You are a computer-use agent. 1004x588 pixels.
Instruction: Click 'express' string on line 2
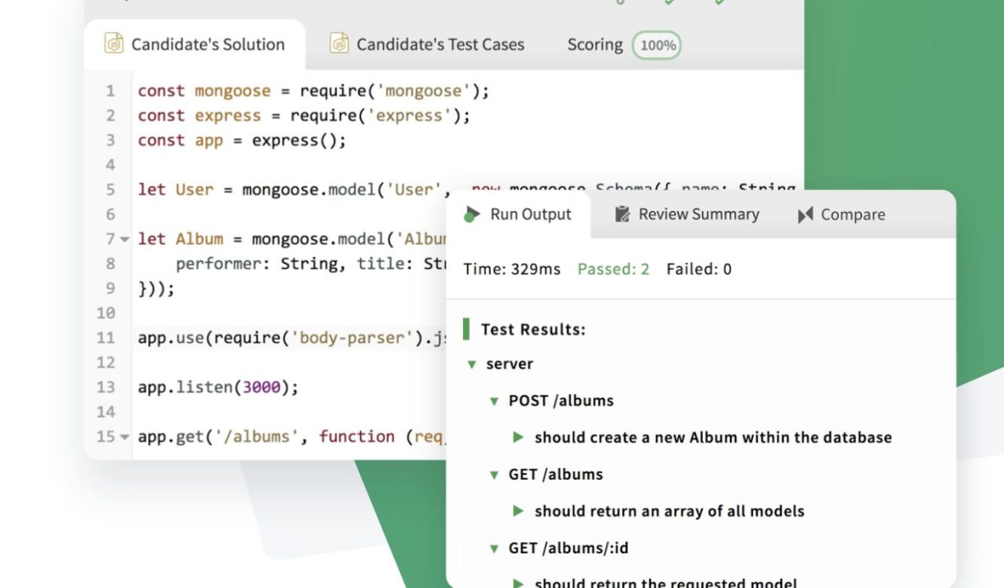pos(409,116)
